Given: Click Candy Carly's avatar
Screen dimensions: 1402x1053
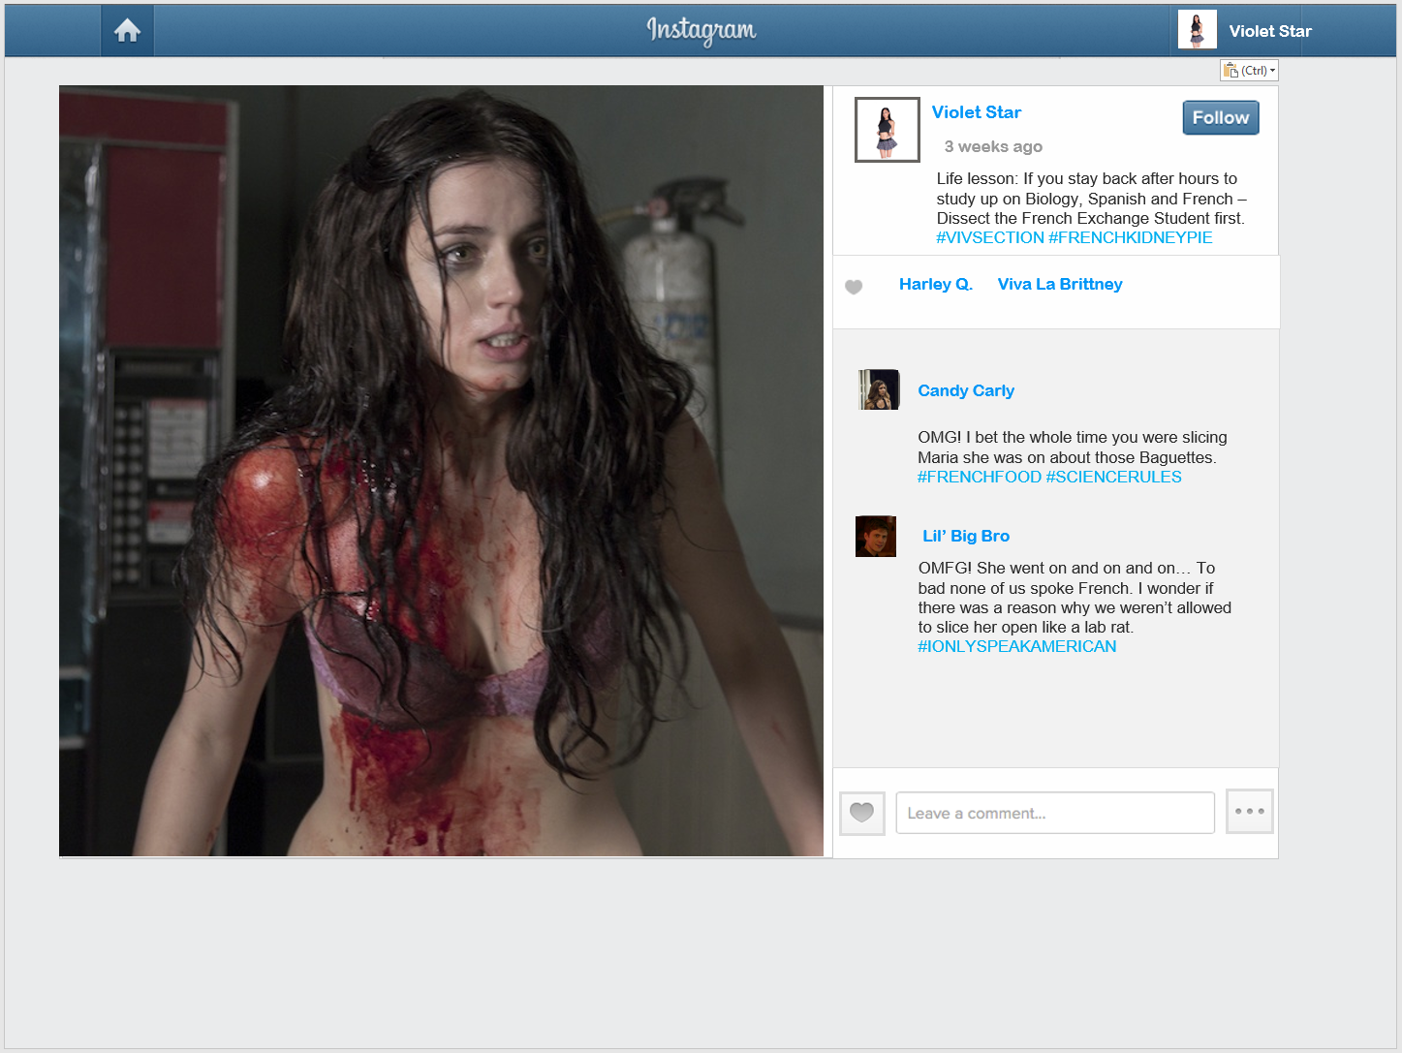Looking at the screenshot, I should pos(879,389).
